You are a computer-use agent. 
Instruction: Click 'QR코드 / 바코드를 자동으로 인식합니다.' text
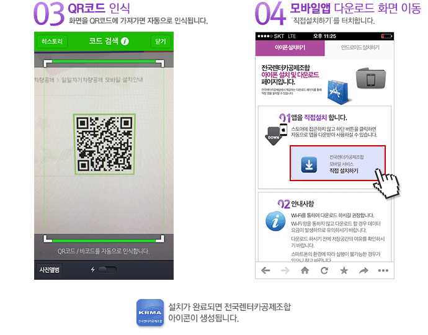click(104, 251)
